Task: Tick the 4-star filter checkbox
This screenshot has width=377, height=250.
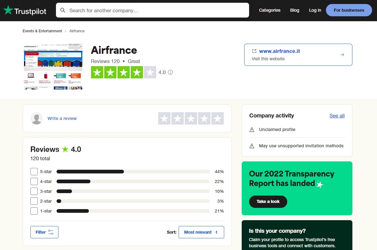Action: click(x=34, y=181)
